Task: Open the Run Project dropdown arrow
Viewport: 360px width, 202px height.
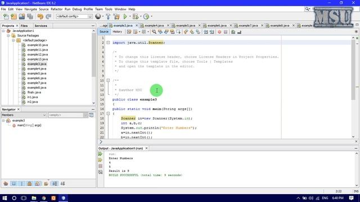Action: pyautogui.click(x=130, y=16)
